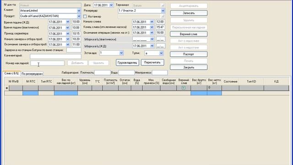
Task: Click the 16:00 time field for Окончание операции
Action: coord(160,33)
